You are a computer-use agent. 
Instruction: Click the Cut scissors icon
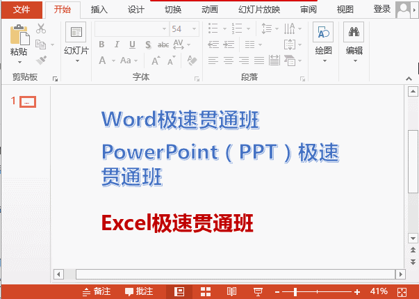(x=41, y=29)
